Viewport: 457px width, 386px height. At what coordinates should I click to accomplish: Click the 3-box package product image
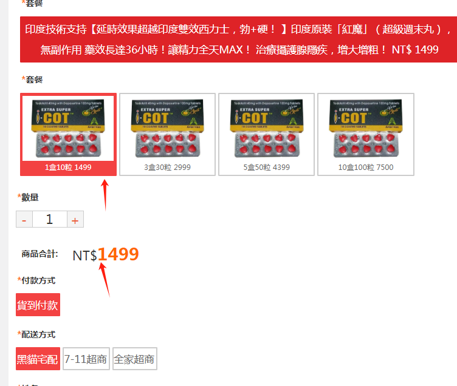click(167, 128)
